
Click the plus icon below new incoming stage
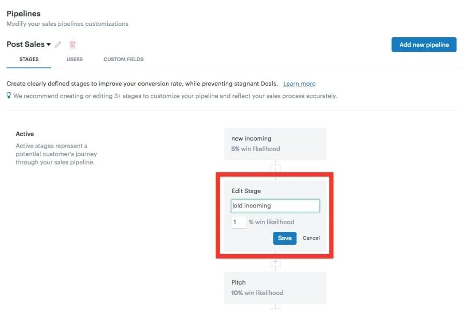(275, 168)
